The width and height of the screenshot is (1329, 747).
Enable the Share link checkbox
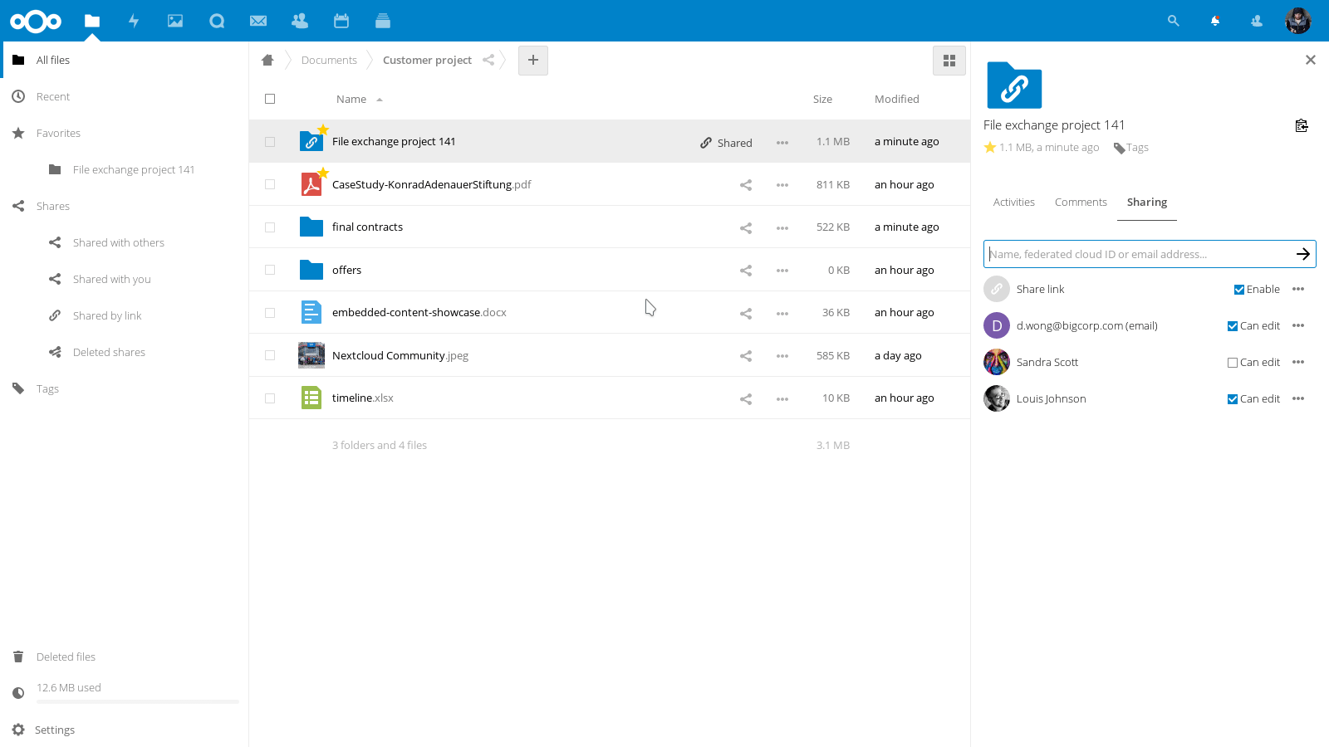[x=1238, y=289]
